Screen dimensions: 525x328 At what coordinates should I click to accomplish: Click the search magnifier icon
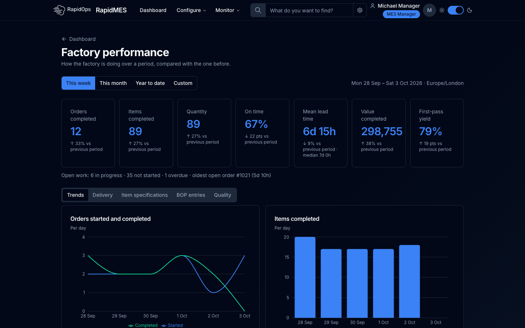pyautogui.click(x=258, y=10)
